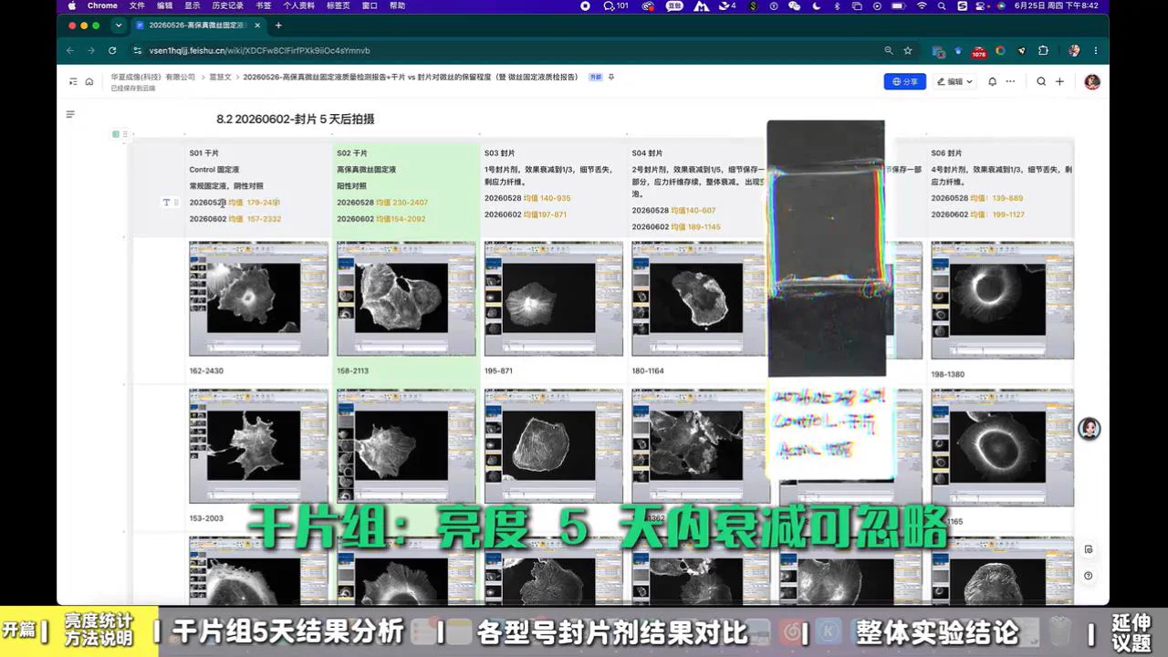This screenshot has width=1168, height=657.
Task: Go forward in Chrome history
Action: click(90, 50)
